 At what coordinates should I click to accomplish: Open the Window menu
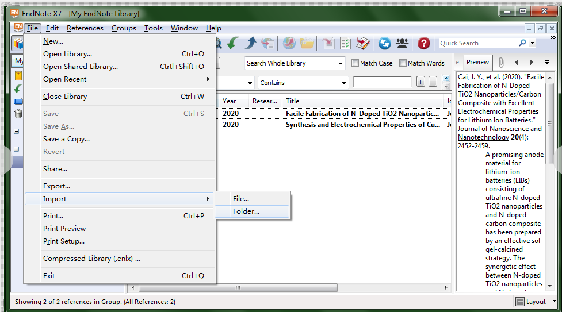[184, 28]
